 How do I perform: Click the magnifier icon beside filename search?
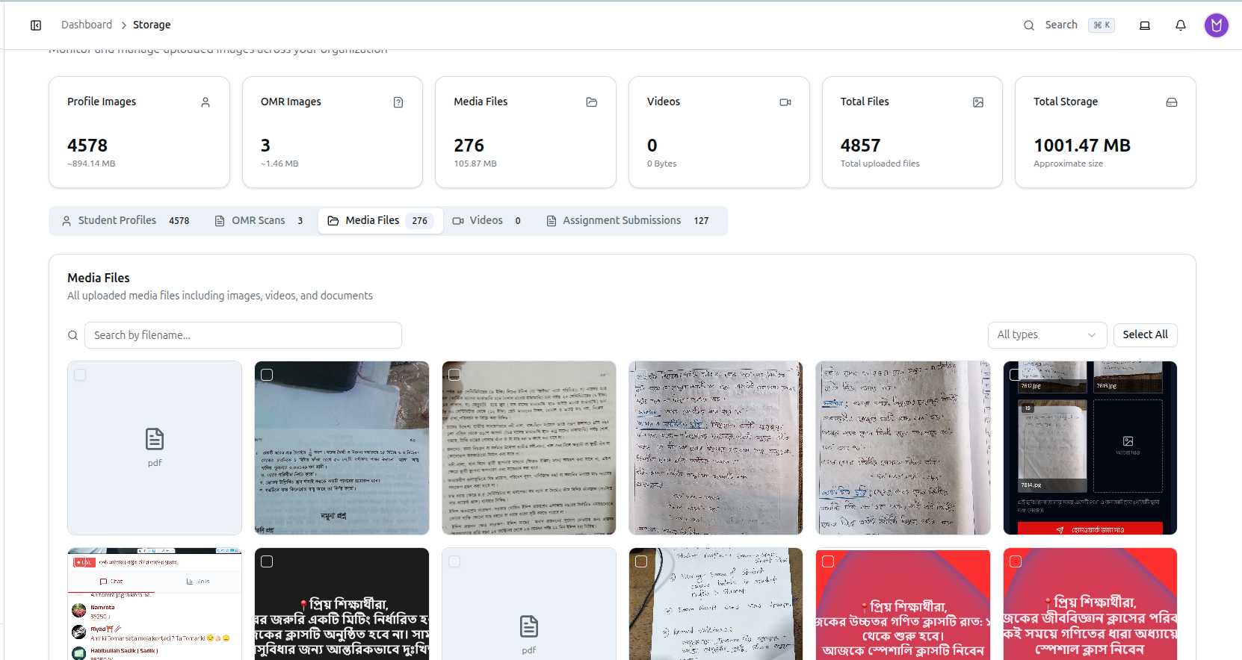coord(73,335)
